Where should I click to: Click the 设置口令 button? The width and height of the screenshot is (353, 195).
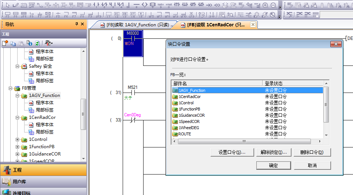pyautogui.click(x=231, y=152)
